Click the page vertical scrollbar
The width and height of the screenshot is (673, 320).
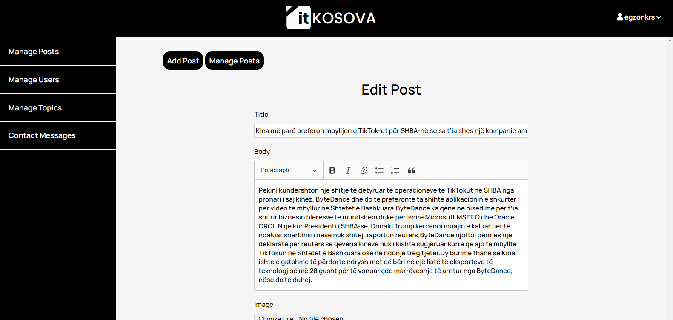[670, 178]
